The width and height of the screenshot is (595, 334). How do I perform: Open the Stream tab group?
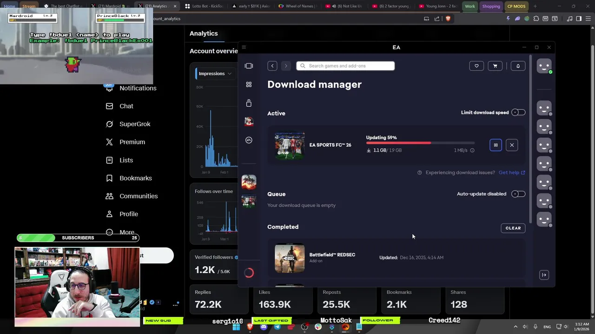[x=29, y=6]
